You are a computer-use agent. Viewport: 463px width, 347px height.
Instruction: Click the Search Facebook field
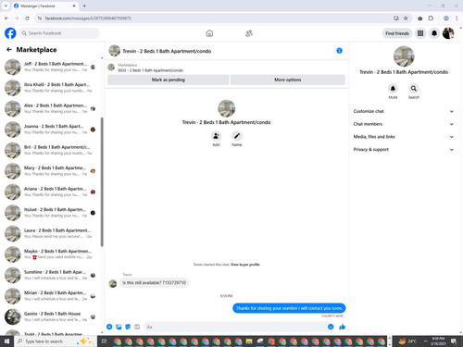[x=59, y=33]
